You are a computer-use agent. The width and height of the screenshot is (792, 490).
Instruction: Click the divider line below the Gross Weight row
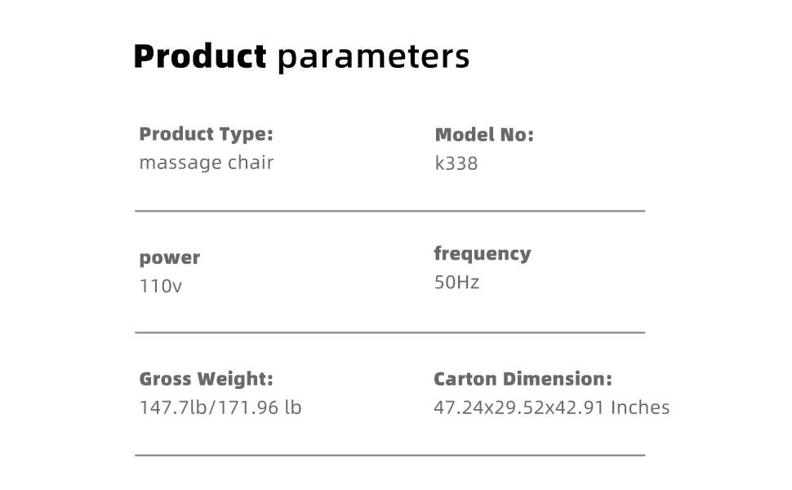[389, 455]
